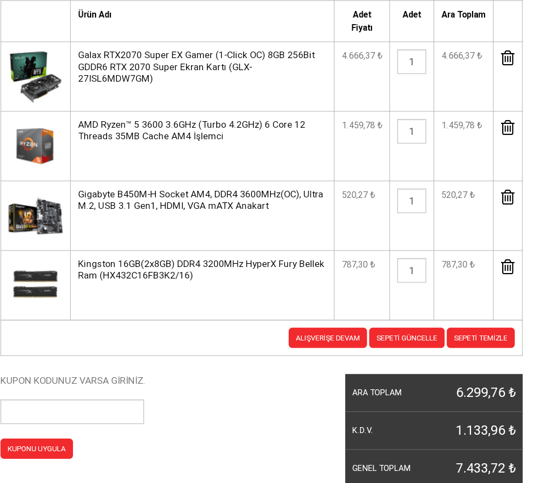Click the Kingston HyperX Fury RAM image
551x483 pixels.
coord(35,284)
